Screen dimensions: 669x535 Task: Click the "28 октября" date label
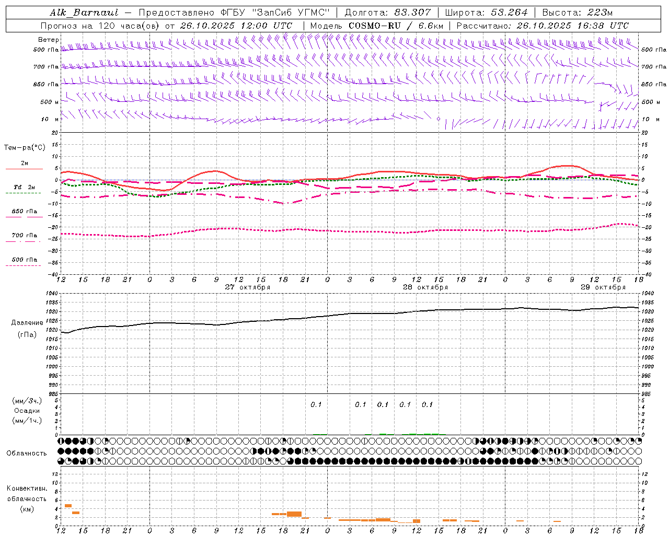tap(425, 287)
